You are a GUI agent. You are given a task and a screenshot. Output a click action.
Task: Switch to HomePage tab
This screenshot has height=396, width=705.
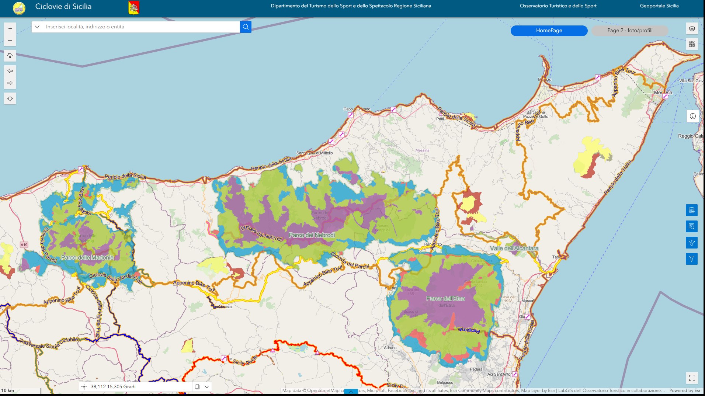tap(549, 31)
